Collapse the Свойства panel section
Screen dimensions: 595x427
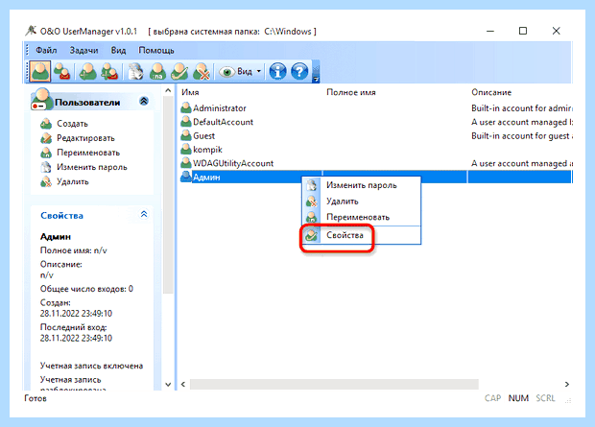pos(144,214)
